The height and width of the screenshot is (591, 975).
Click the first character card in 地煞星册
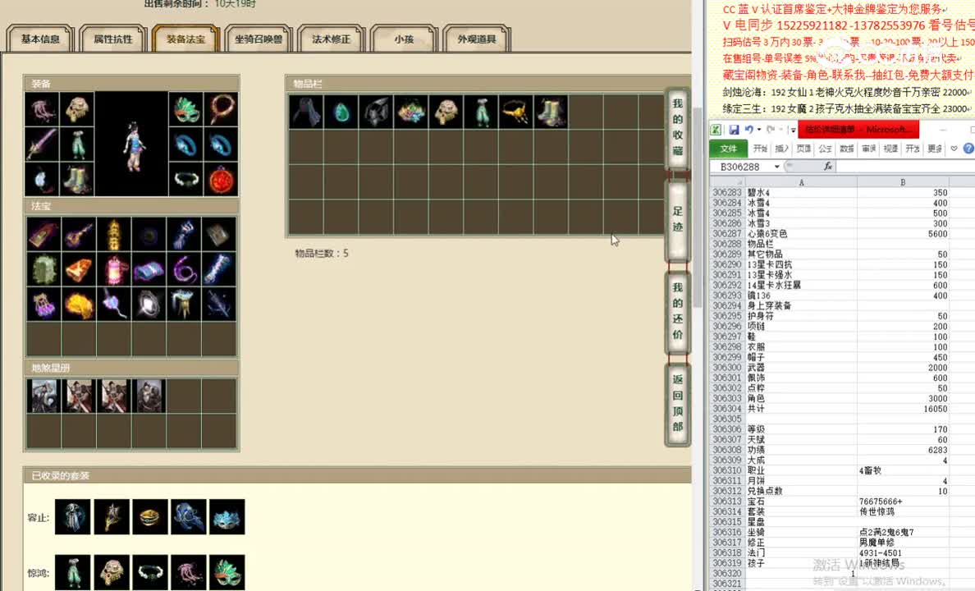click(x=43, y=396)
